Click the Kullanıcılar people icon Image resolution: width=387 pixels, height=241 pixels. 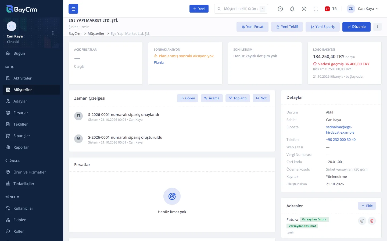coord(8,208)
